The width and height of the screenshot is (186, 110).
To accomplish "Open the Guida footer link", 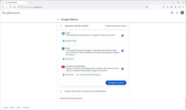I will 18,107.
